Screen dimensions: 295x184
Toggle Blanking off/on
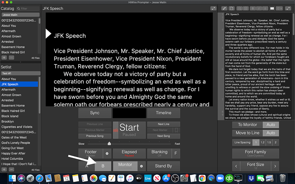tap(159, 153)
